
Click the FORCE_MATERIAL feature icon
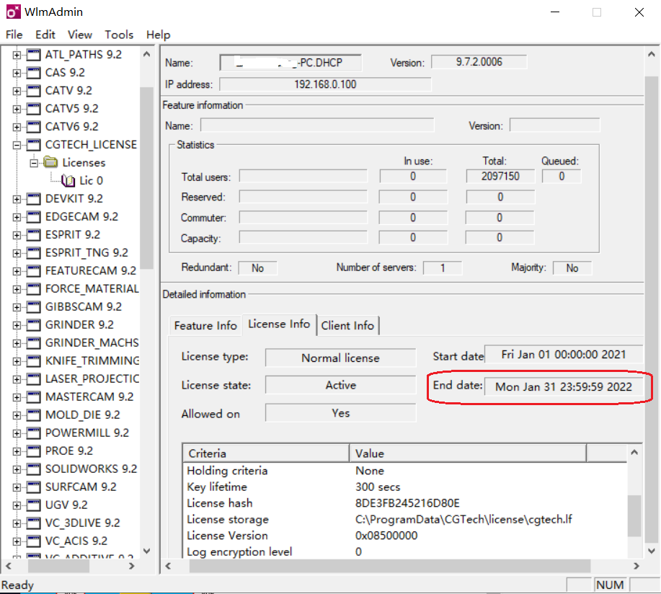point(33,289)
